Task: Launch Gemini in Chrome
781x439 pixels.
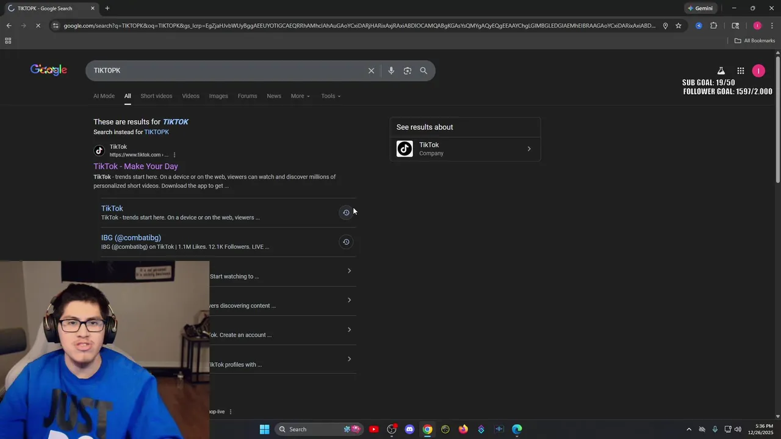Action: click(x=700, y=9)
